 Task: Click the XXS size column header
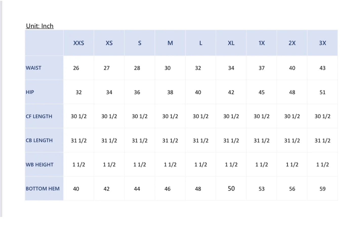(x=79, y=43)
